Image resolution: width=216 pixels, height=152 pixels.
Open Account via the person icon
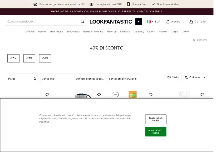[x=168, y=22]
